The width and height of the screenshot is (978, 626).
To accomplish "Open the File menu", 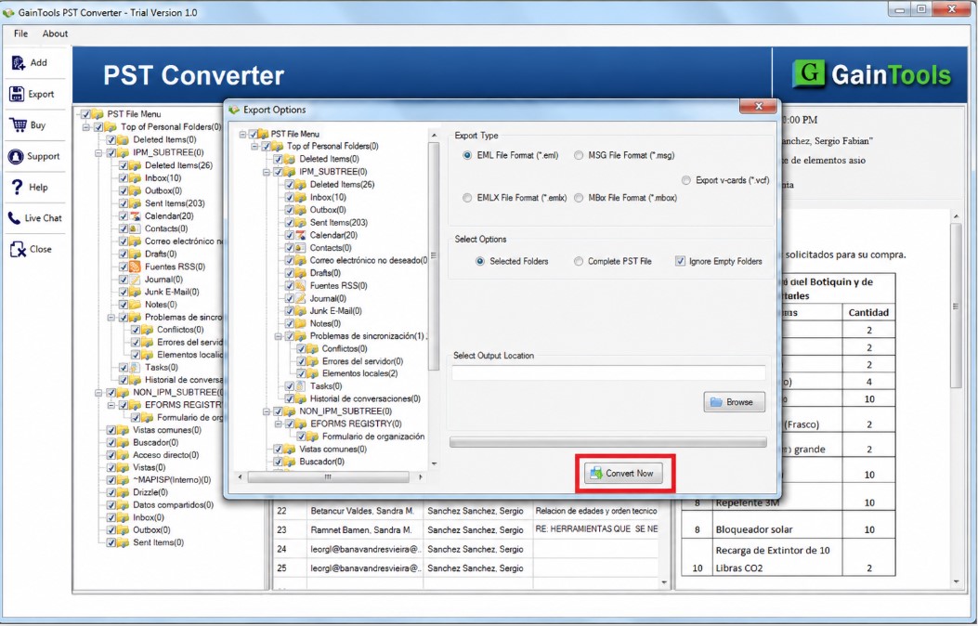I will [20, 33].
